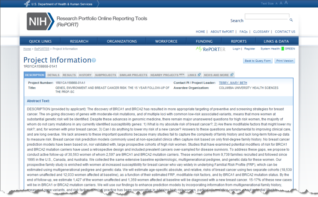Open the GLOSSARY link
This screenshot has height=197, width=318.
point(261,31)
